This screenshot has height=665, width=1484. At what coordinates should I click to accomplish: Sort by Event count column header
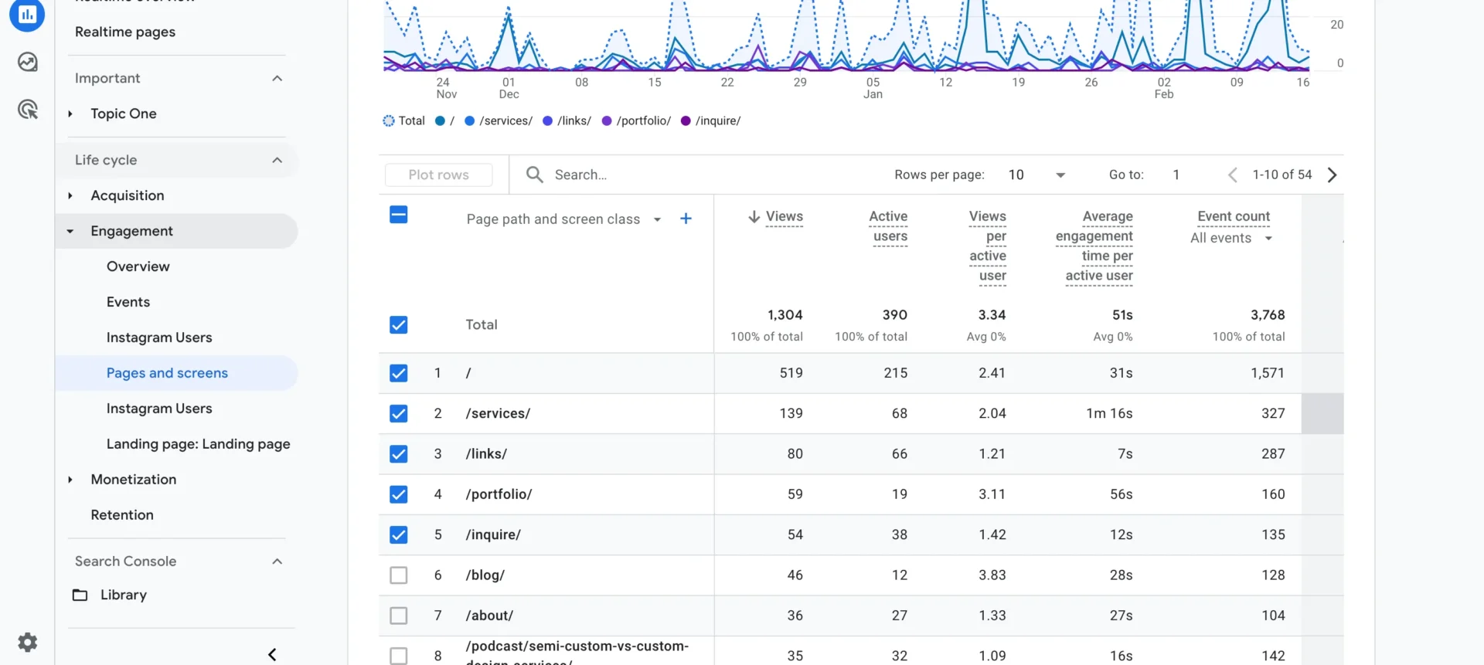click(1234, 216)
